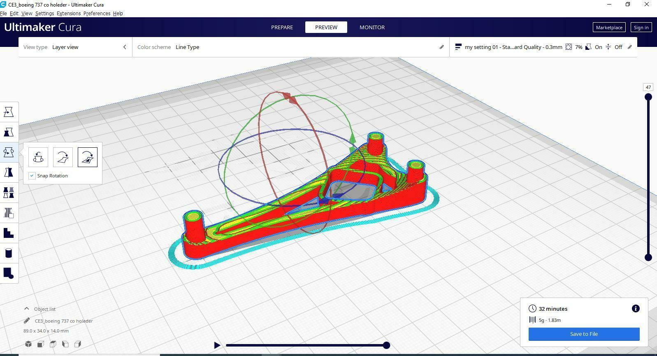Viewport: 657px width, 356px height.
Task: Open the File menu
Action: point(3,14)
